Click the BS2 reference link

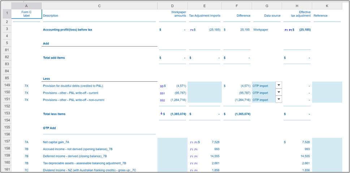162,100
